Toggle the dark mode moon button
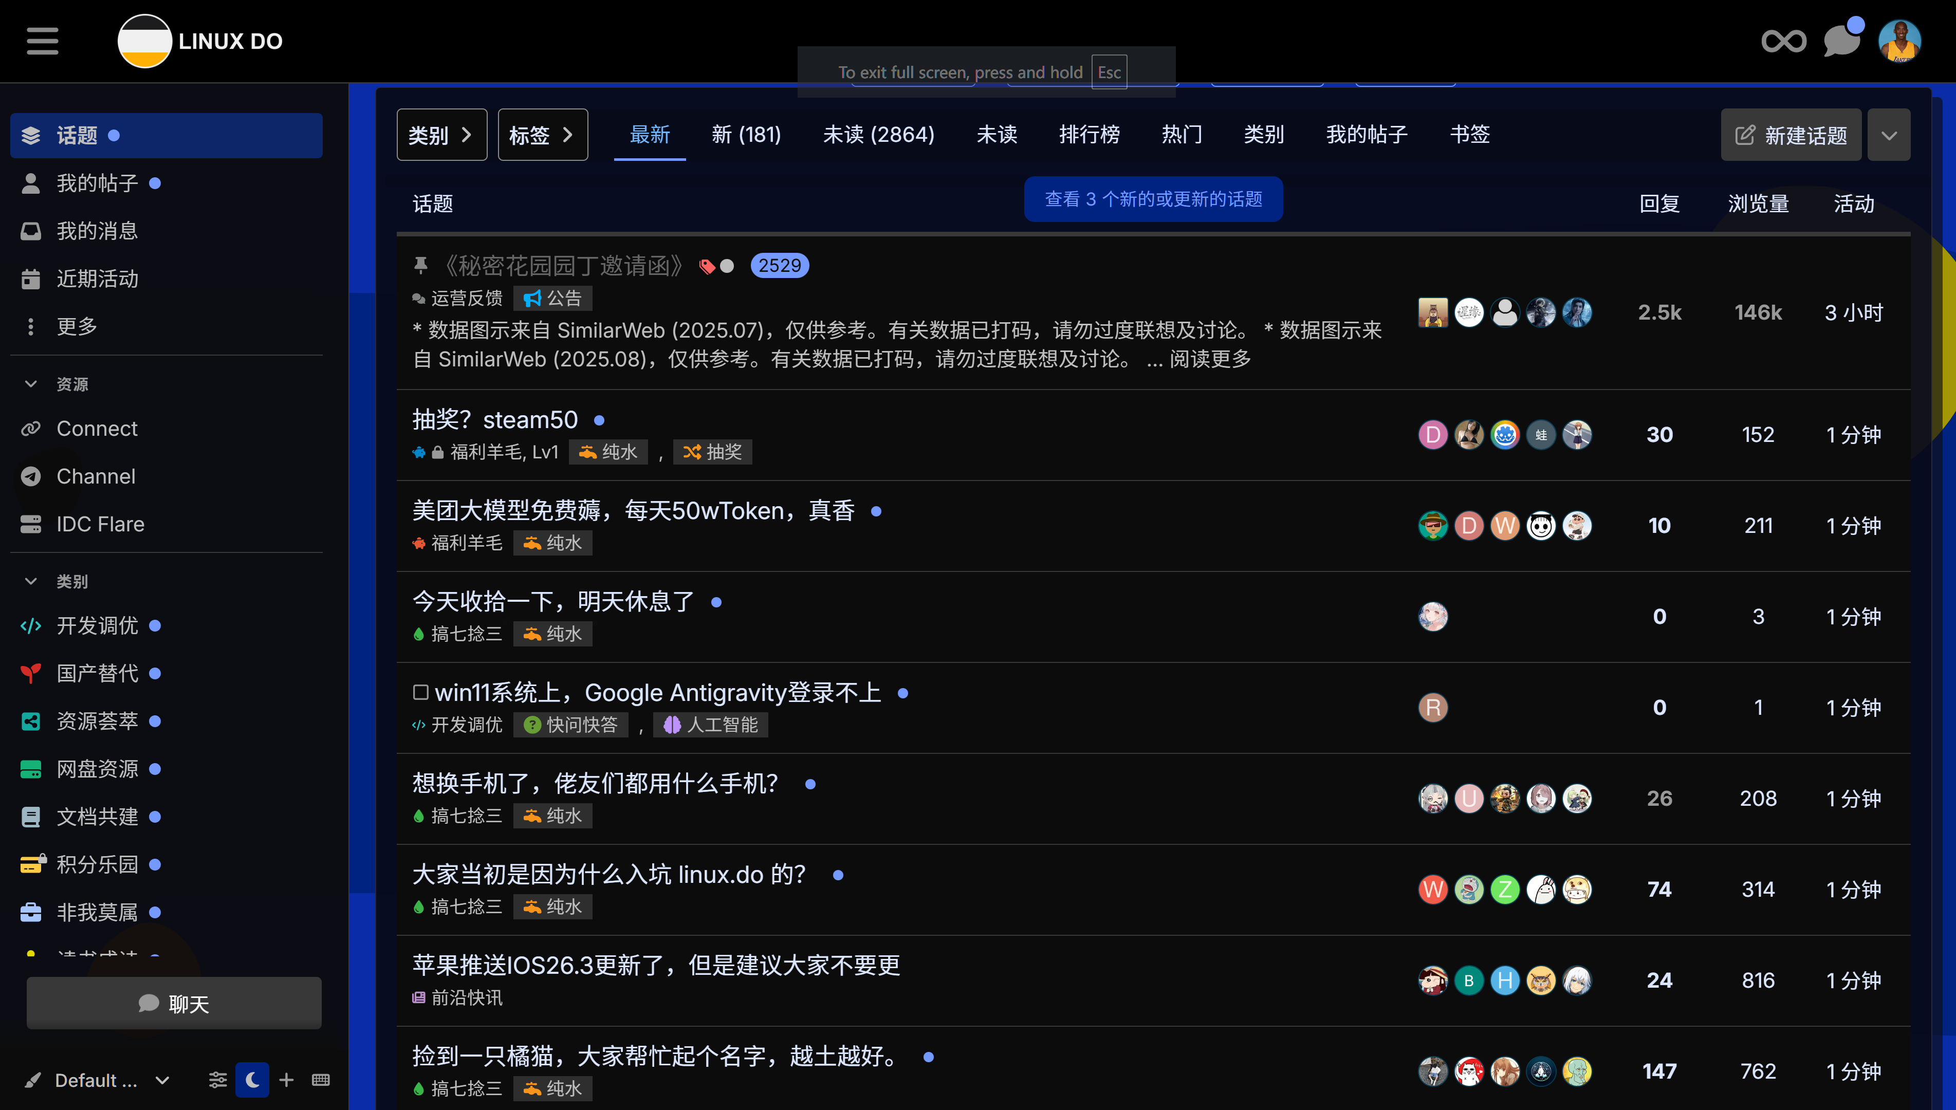Viewport: 1956px width, 1110px height. [x=252, y=1080]
